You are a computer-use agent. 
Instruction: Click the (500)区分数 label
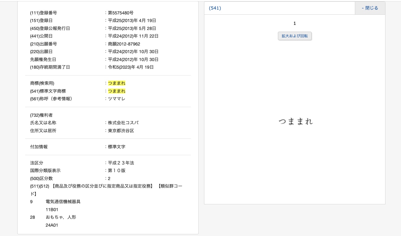click(41, 178)
